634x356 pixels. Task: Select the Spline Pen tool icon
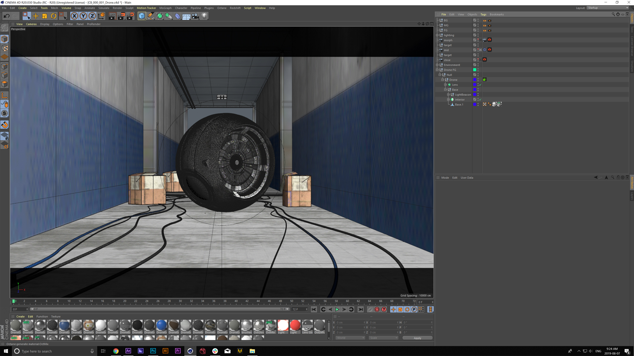pos(151,16)
